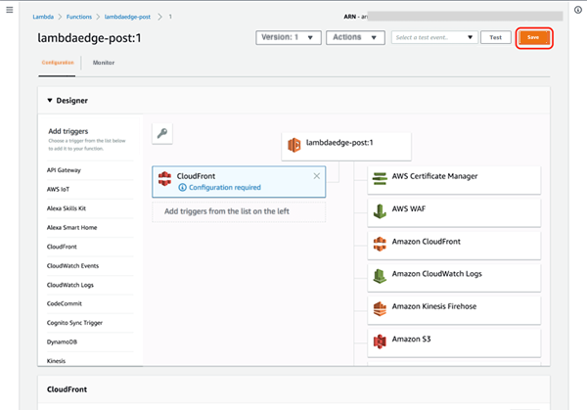
Task: Open the hamburger navigation menu
Action: 10,10
